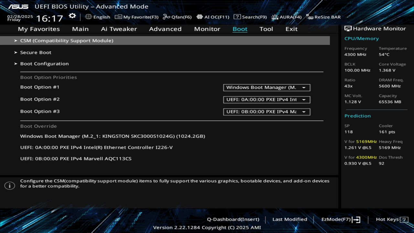
Task: Switch to My Favorites tab
Action: (x=39, y=29)
